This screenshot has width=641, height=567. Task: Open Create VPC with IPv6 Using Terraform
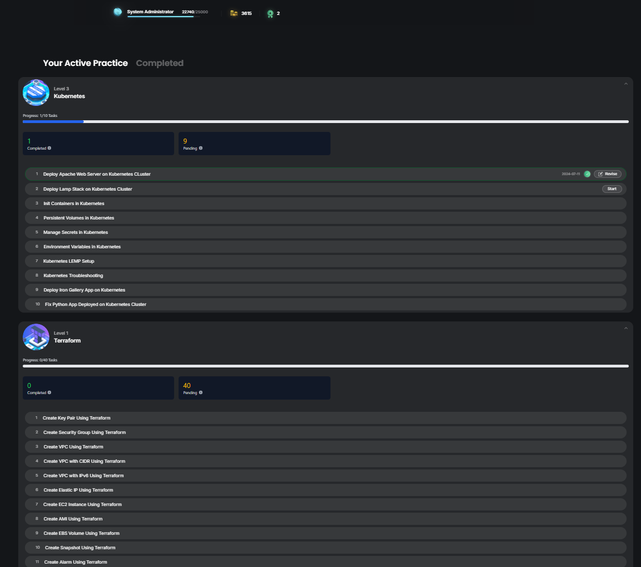coord(325,476)
